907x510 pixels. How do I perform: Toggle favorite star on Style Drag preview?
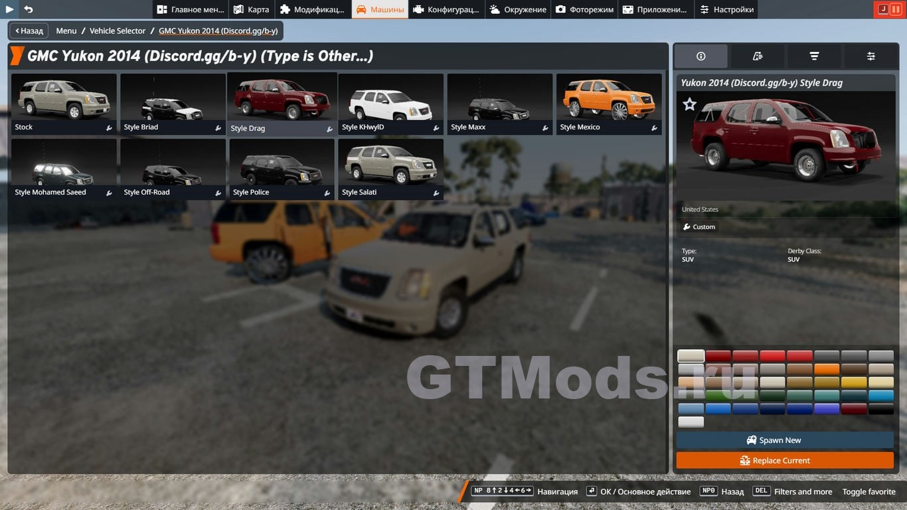[690, 104]
